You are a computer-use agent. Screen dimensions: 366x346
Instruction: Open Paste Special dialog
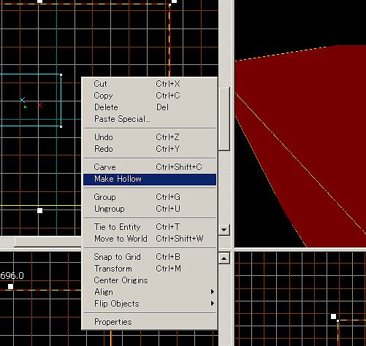150,119
